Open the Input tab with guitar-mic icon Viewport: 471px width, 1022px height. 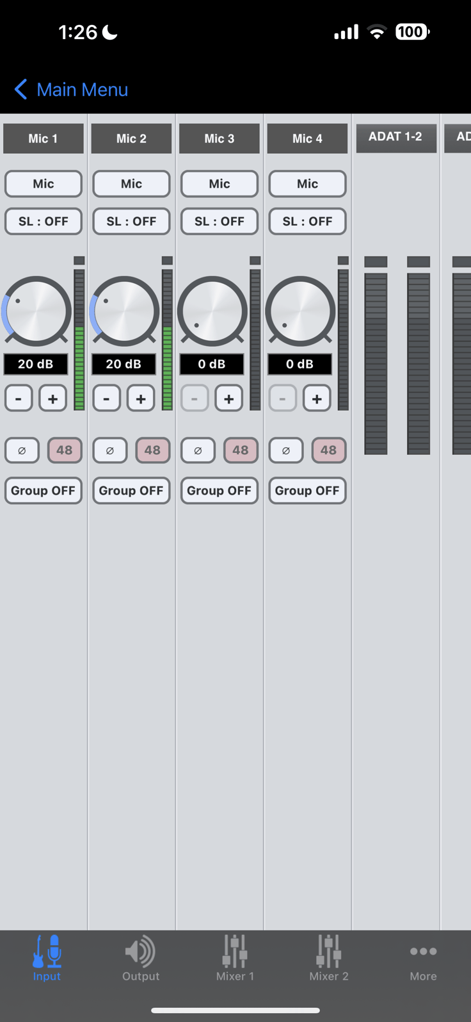pyautogui.click(x=47, y=958)
